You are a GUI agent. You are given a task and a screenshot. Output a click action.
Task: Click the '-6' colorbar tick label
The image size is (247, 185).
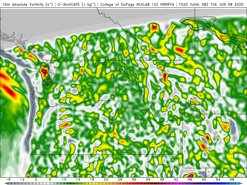click(8, 179)
